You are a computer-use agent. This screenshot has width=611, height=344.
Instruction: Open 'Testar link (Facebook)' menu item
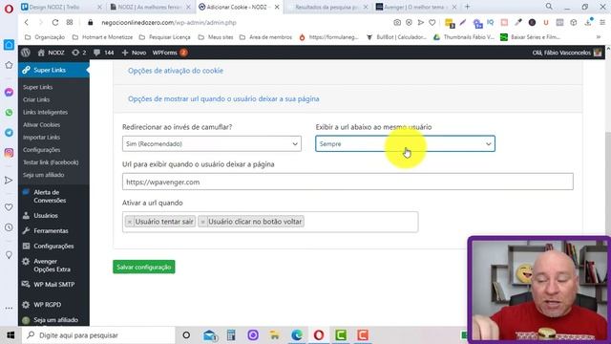pos(51,162)
